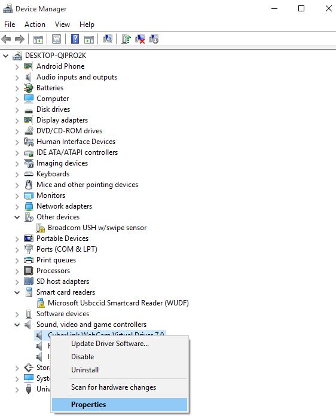Screen dimensions: 336x416
Task: Select the Imaging devices label
Action: point(62,163)
